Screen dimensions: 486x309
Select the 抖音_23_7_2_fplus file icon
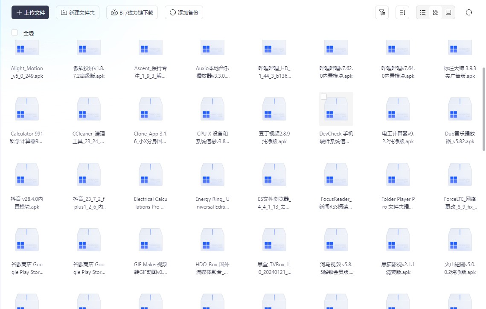coord(89,174)
